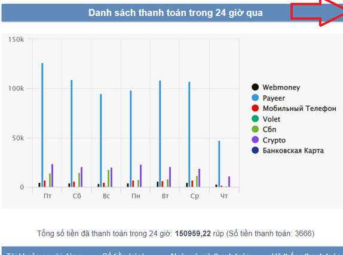Select the Crypto legend text

[274, 140]
